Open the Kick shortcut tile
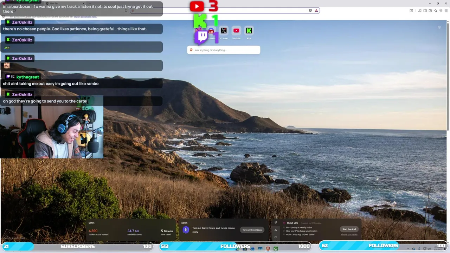 pos(249,31)
